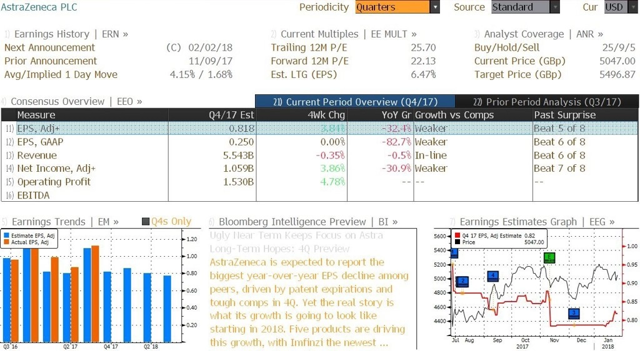Click the blue Estimate EPS legend swatch

pyautogui.click(x=6, y=235)
